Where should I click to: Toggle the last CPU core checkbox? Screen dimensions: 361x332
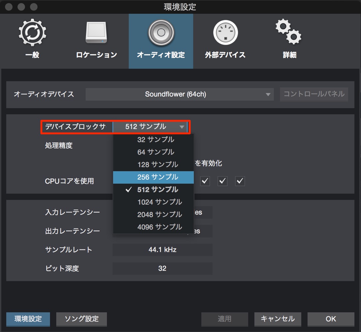[240, 181]
